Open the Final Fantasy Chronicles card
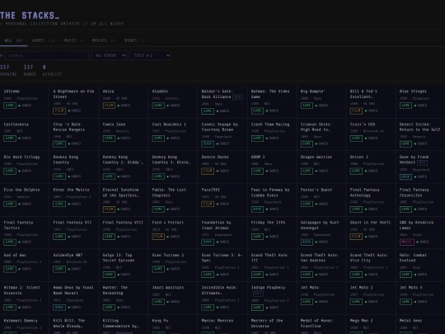This screenshot has height=334, width=445. [420, 200]
